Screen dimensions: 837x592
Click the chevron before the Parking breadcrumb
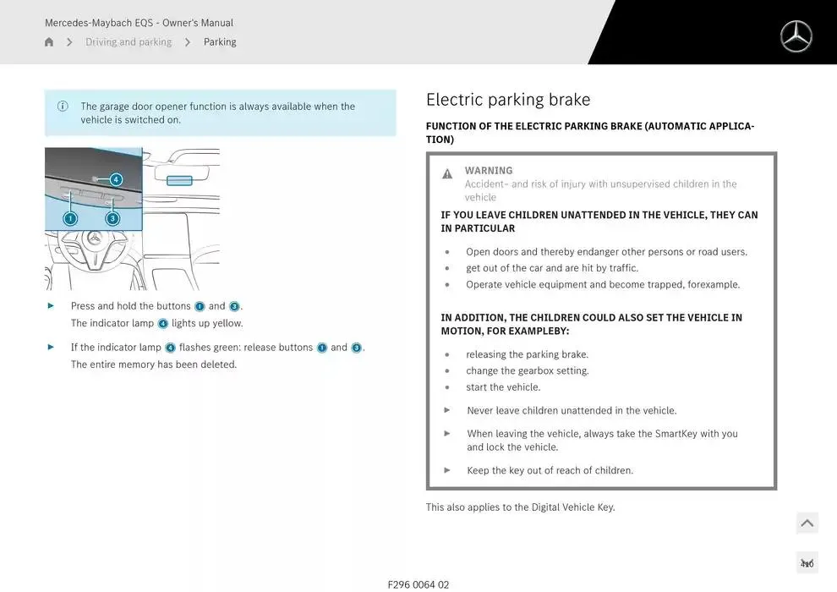188,42
